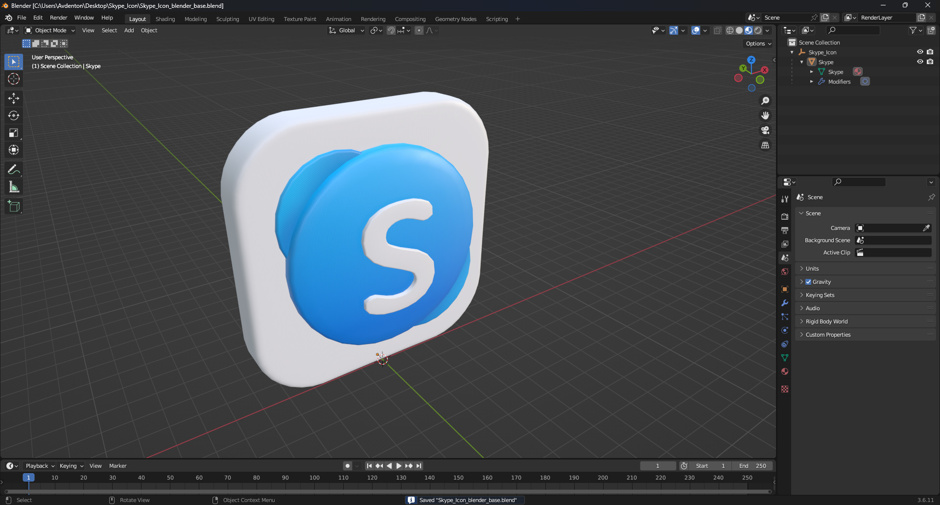Switch to Rendered viewport shading

tap(758, 30)
